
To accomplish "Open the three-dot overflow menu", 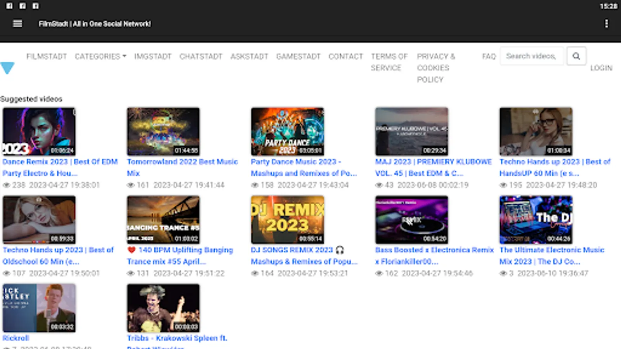I will (x=606, y=24).
